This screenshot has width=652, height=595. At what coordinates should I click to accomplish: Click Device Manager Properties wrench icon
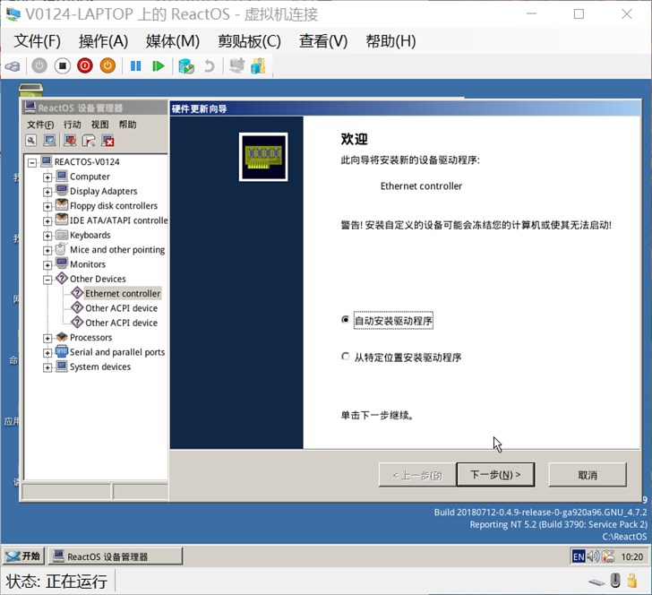31,141
